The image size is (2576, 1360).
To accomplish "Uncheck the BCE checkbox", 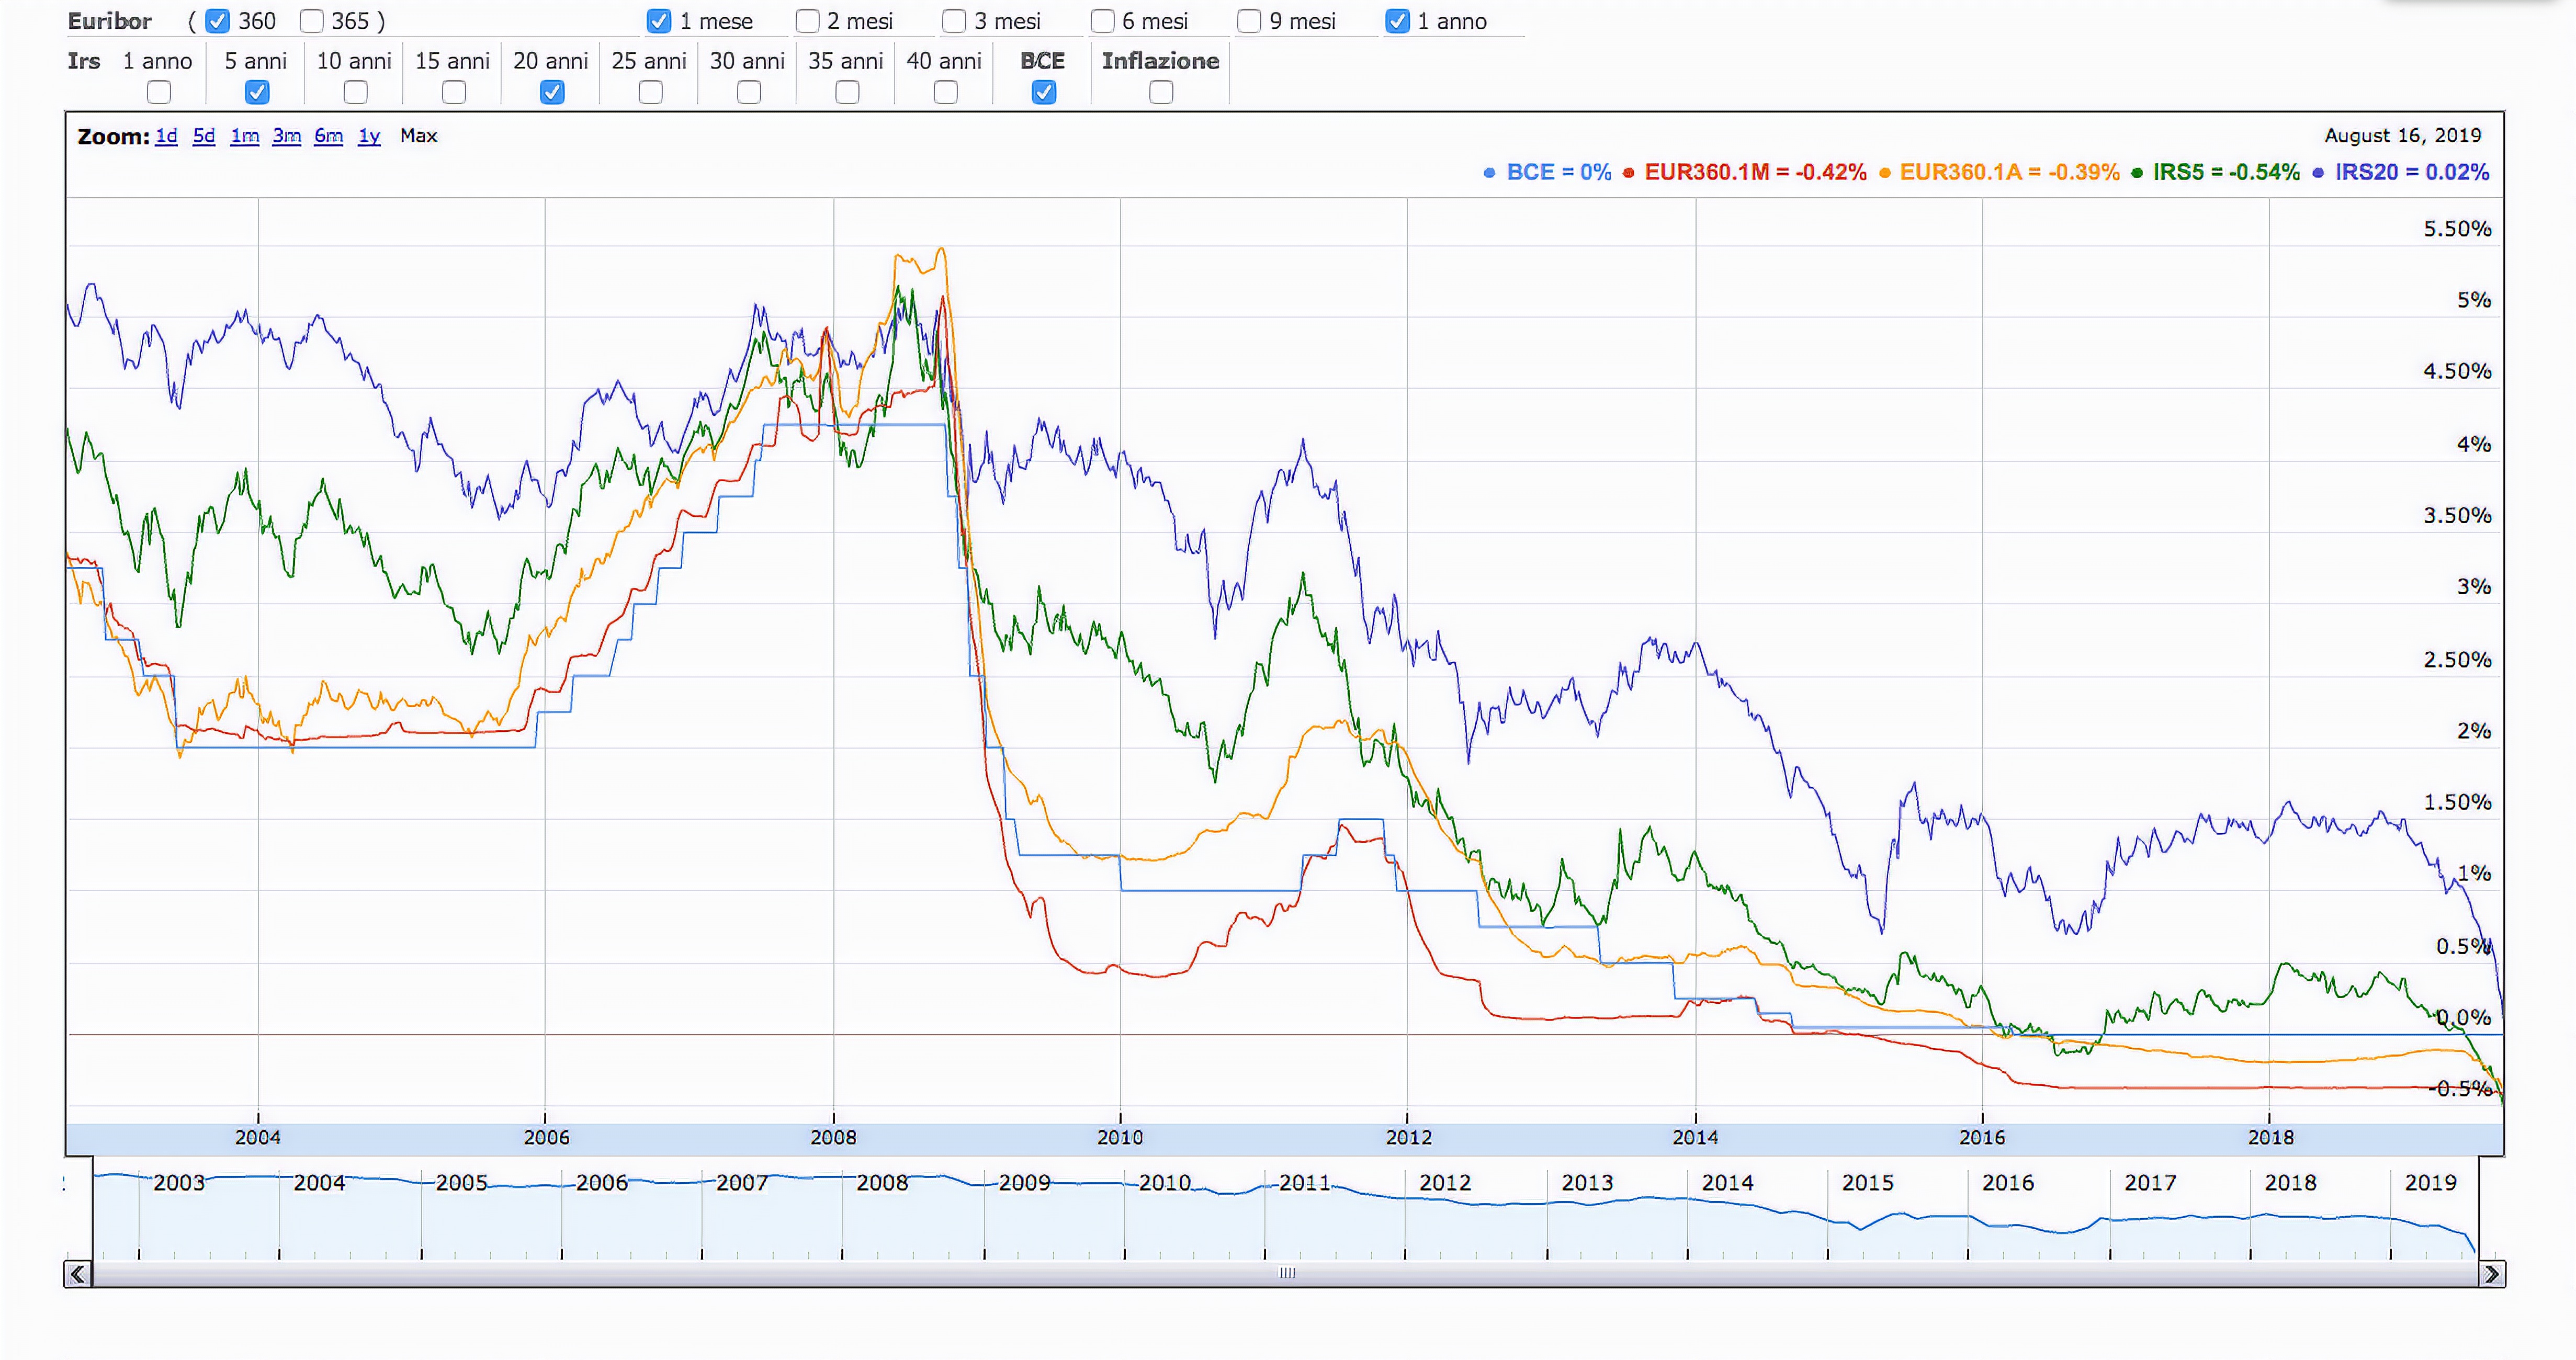I will pos(1044,92).
